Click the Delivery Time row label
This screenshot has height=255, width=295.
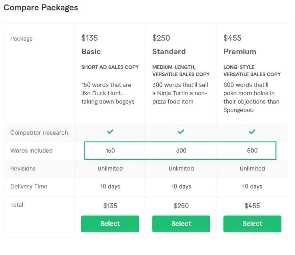(x=29, y=186)
